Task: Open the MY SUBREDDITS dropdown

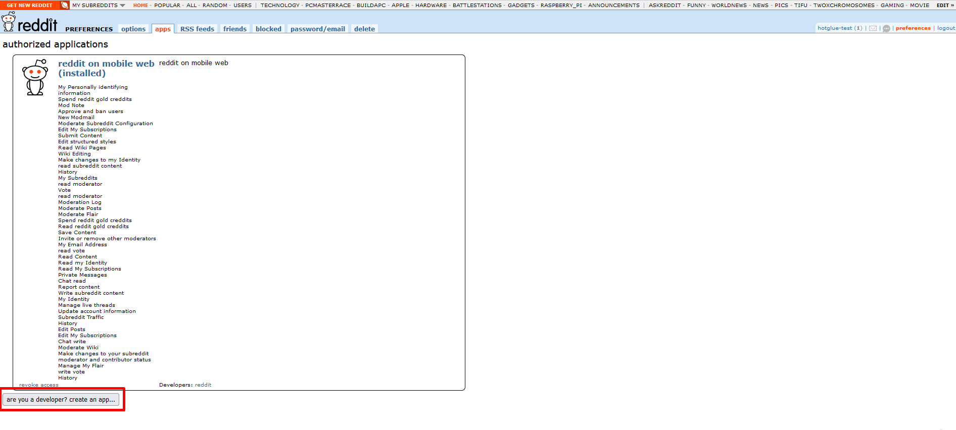Action: tap(99, 5)
